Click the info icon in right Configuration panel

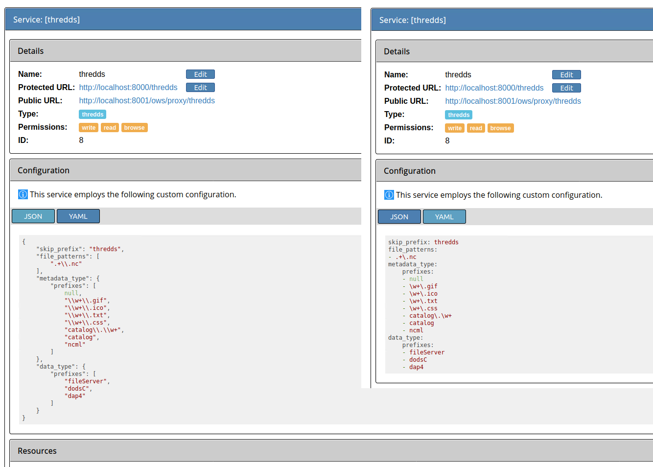(389, 195)
